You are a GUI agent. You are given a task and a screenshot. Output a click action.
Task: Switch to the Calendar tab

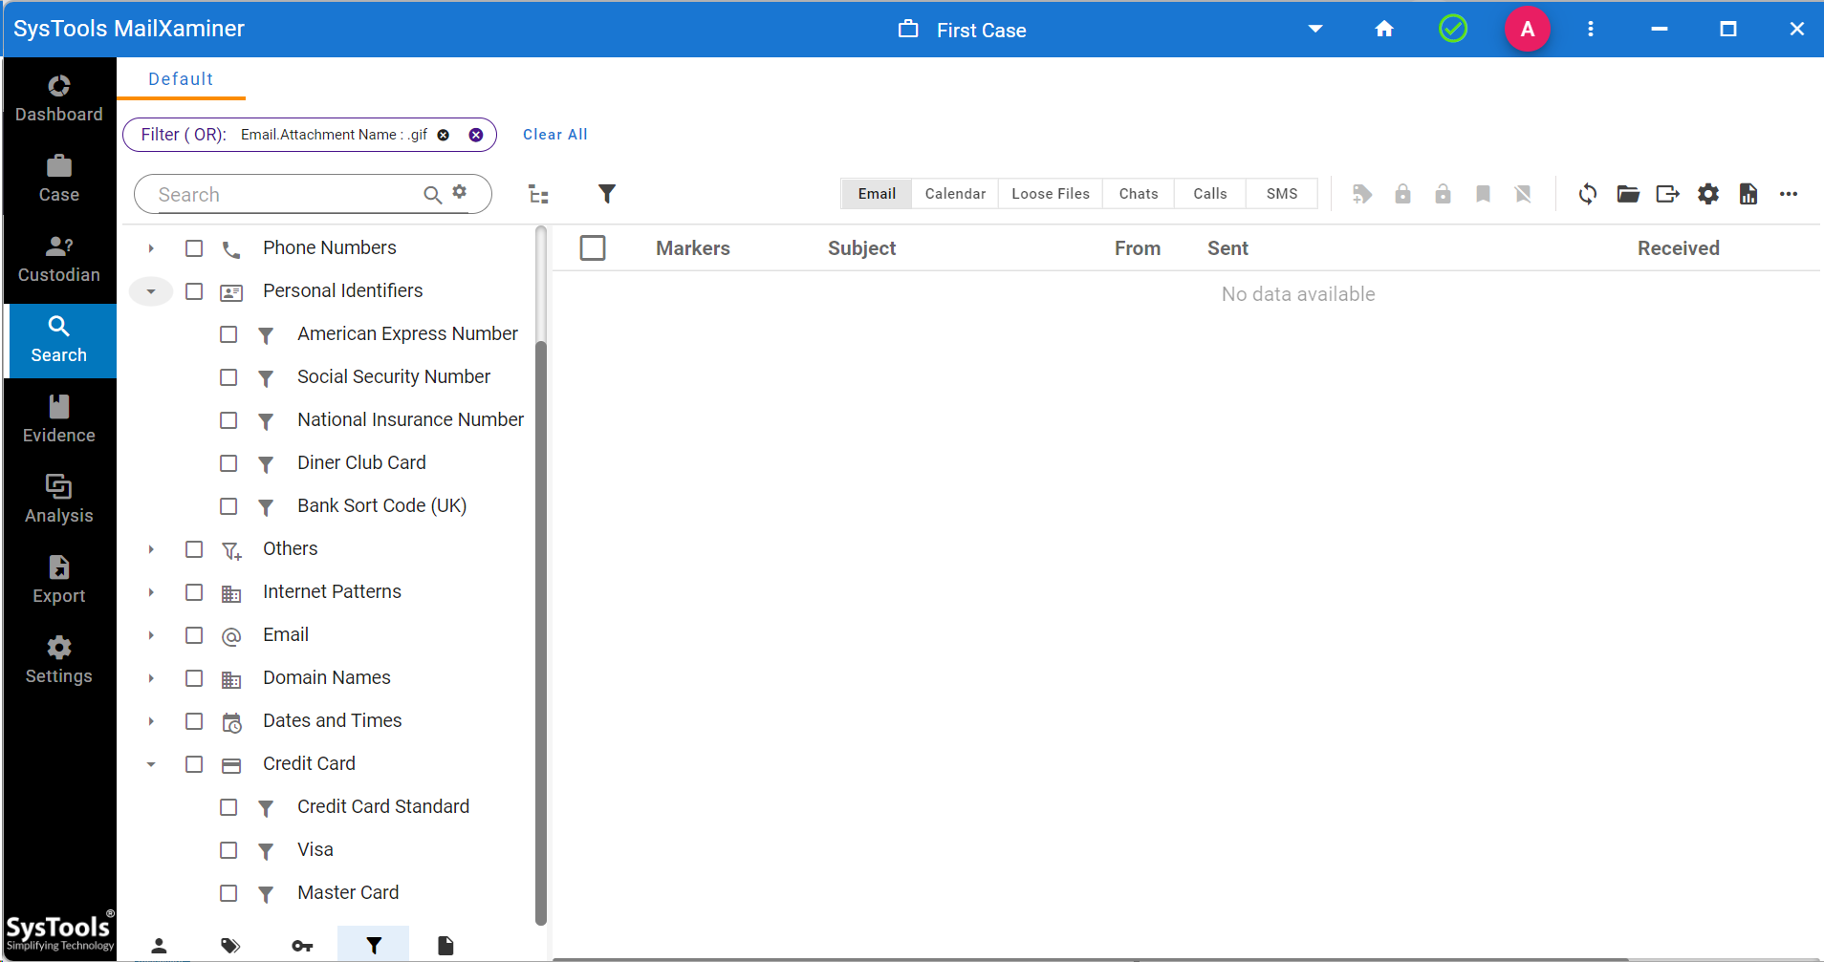[954, 194]
